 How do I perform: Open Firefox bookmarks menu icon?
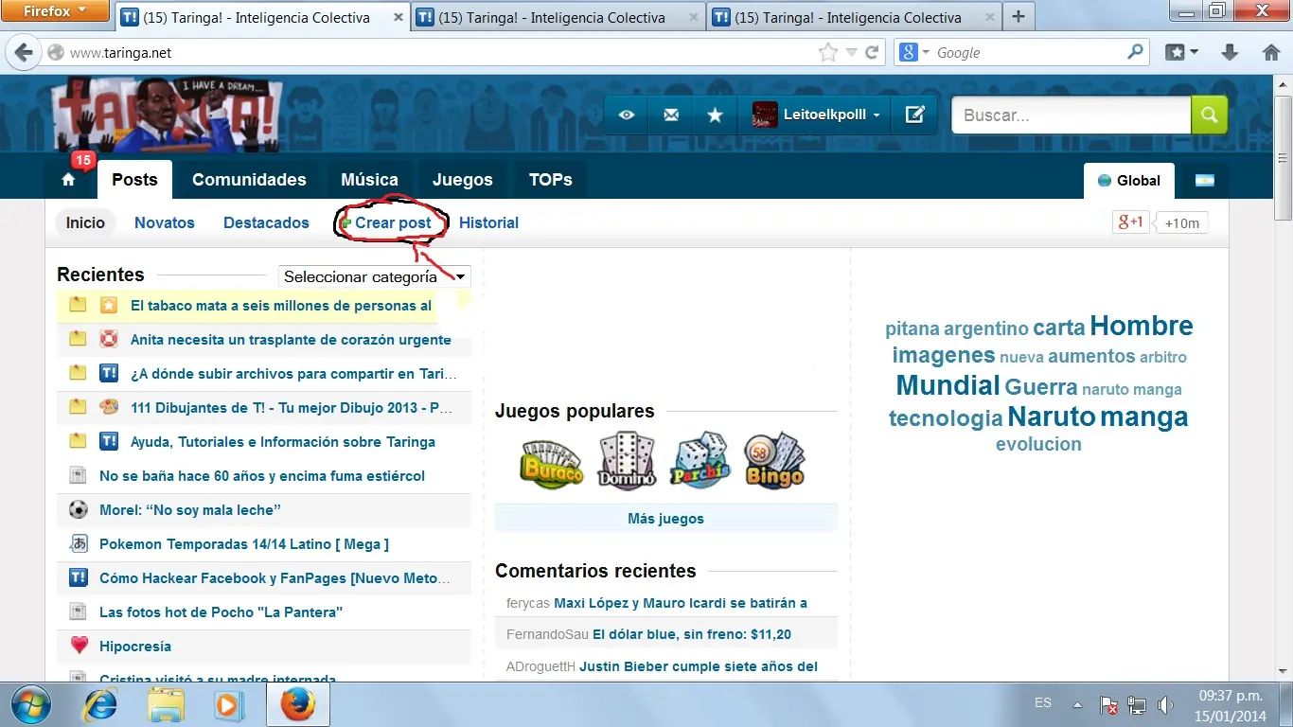[x=1181, y=53]
